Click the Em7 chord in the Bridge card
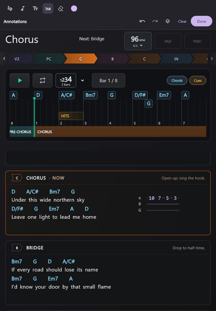Viewport: 216px width, 311px height. tap(53, 279)
